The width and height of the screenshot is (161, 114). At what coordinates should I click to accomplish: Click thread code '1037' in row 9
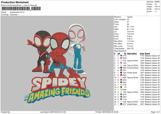[x=142, y=75]
